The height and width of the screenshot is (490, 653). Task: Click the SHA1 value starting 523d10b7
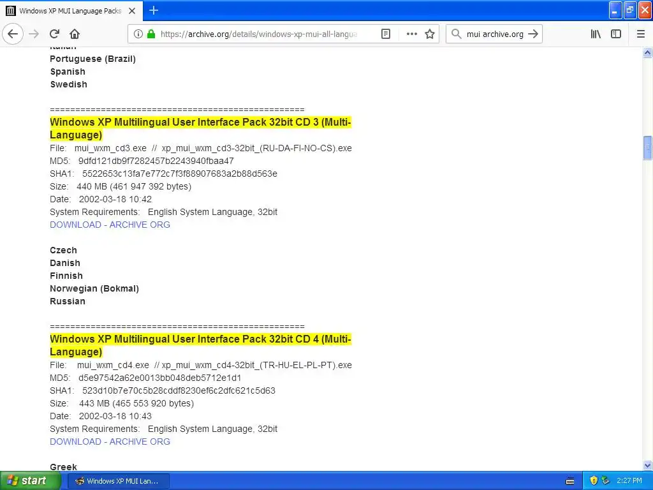[179, 391]
